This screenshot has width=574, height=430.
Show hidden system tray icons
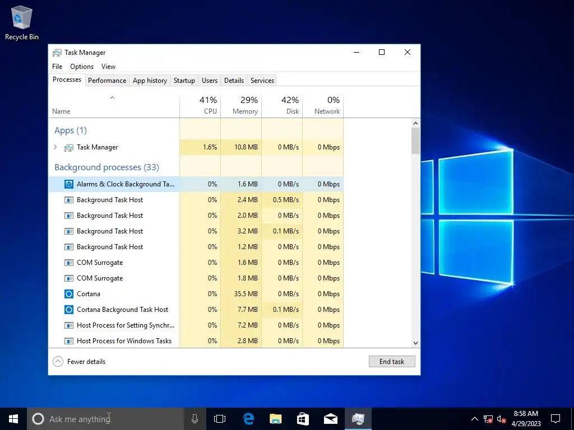[474, 419]
